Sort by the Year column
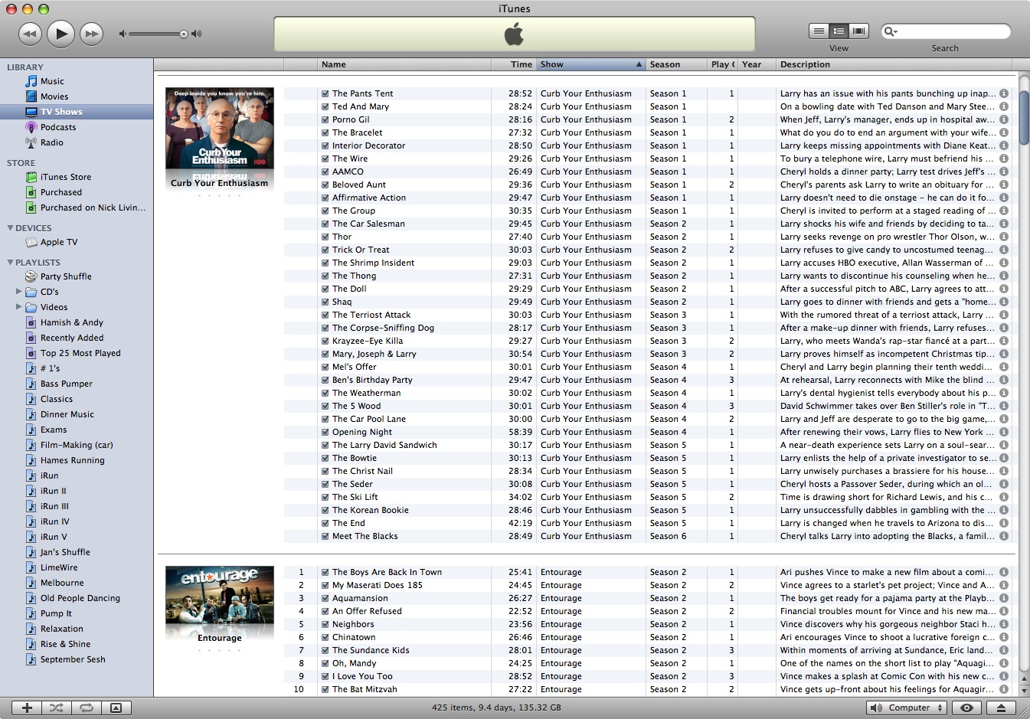 pyautogui.click(x=757, y=64)
